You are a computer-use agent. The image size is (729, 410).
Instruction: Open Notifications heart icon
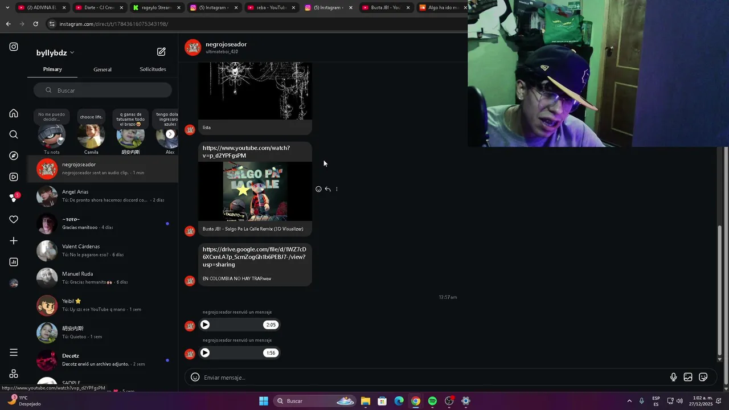pyautogui.click(x=14, y=219)
